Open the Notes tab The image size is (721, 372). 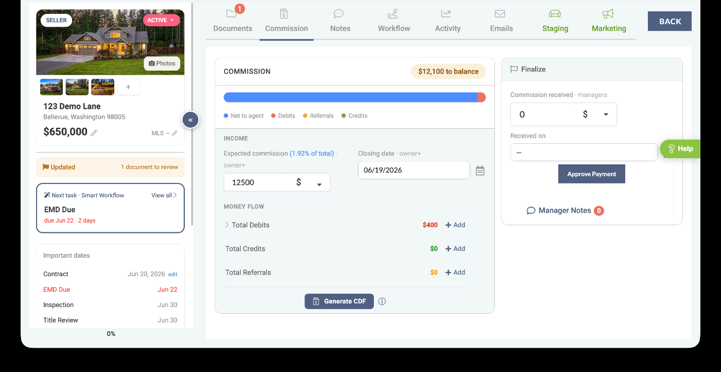tap(340, 21)
